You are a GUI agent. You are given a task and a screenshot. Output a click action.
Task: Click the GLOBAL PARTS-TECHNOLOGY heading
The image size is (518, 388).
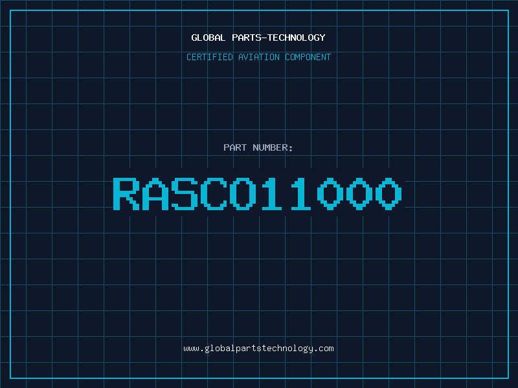coord(258,38)
